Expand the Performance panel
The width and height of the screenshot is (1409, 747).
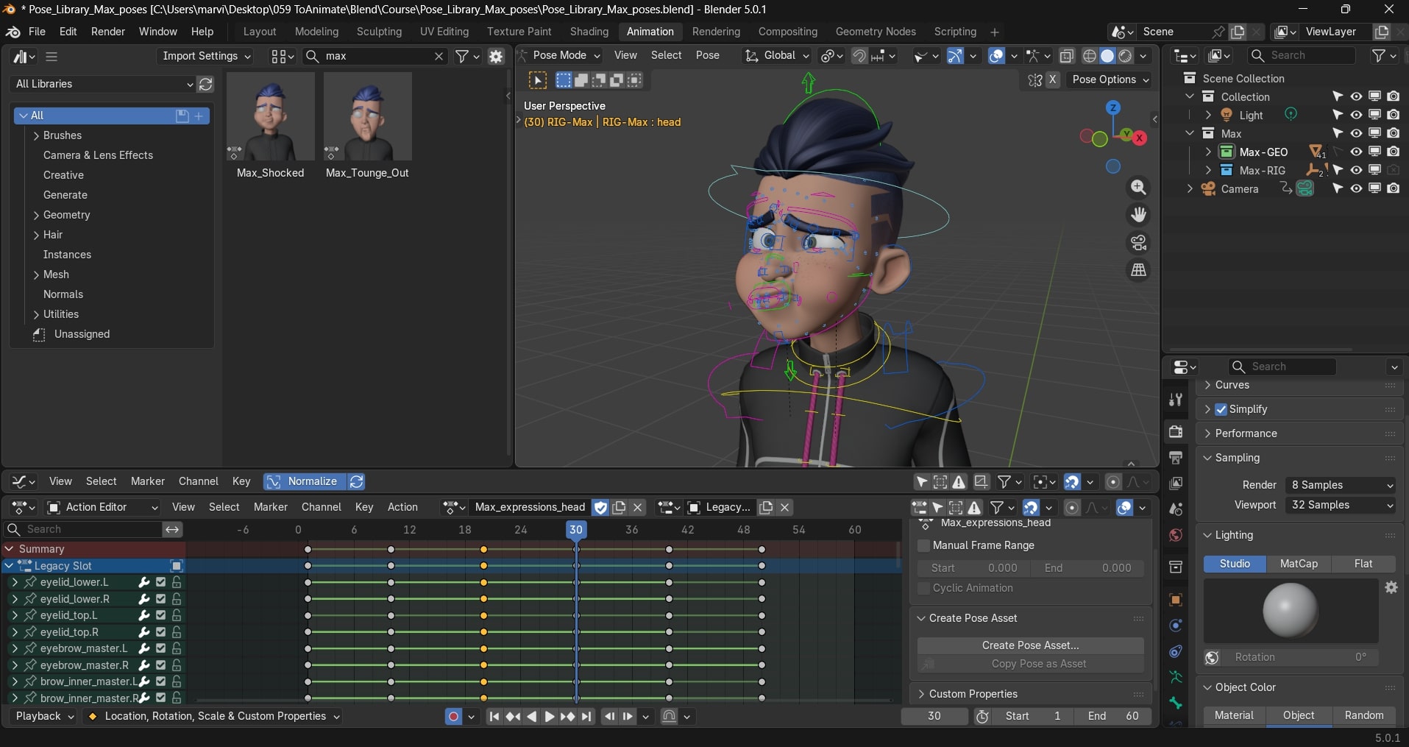1246,433
